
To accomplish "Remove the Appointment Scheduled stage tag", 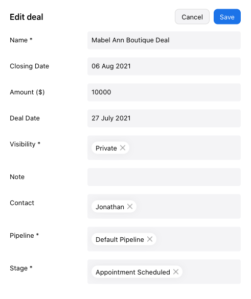I will [176, 272].
